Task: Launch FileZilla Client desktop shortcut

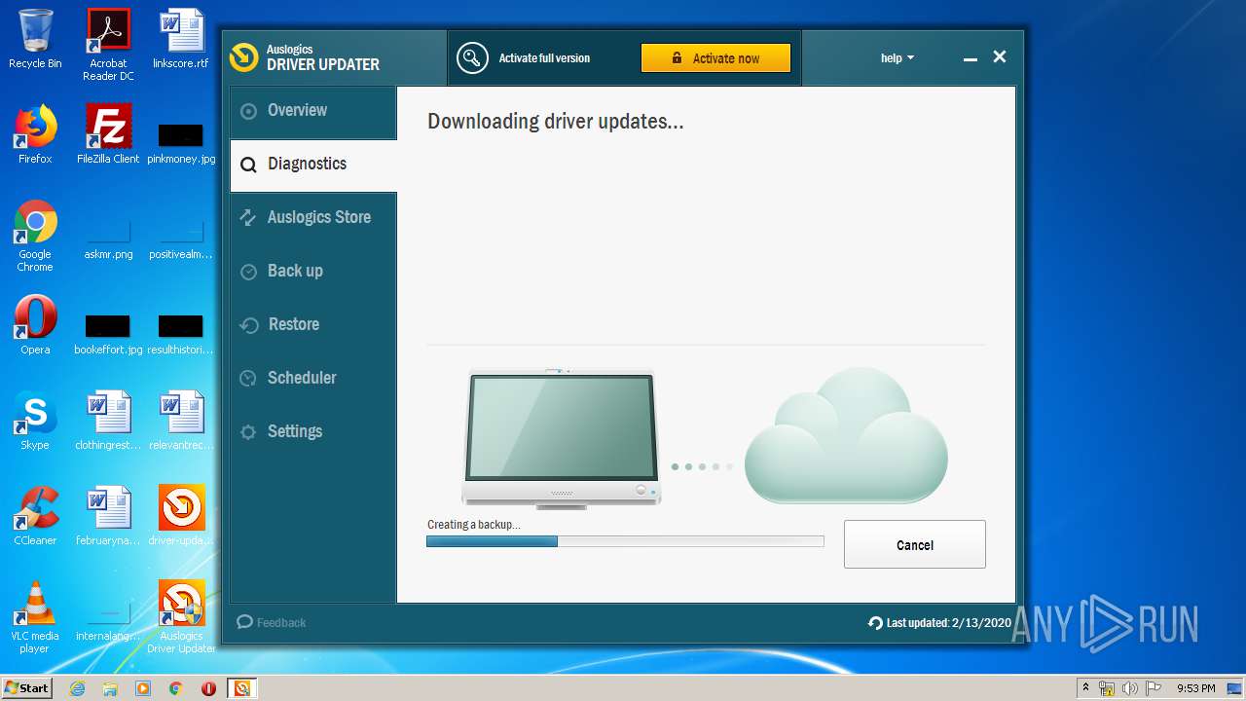Action: pos(108,134)
